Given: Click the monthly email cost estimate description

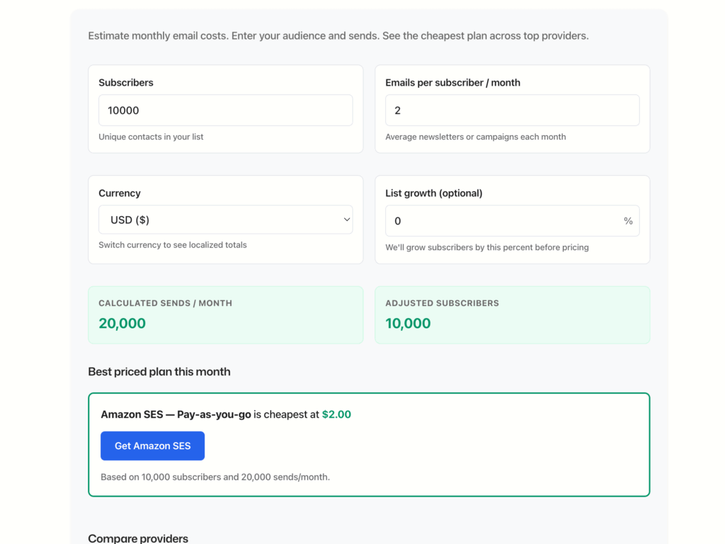Looking at the screenshot, I should tap(338, 35).
